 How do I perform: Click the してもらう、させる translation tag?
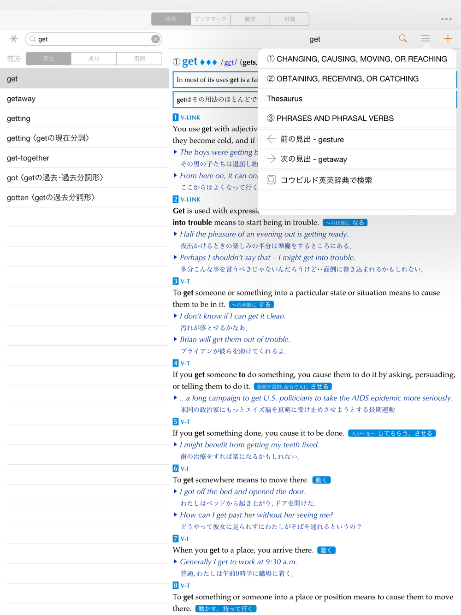coord(392,433)
